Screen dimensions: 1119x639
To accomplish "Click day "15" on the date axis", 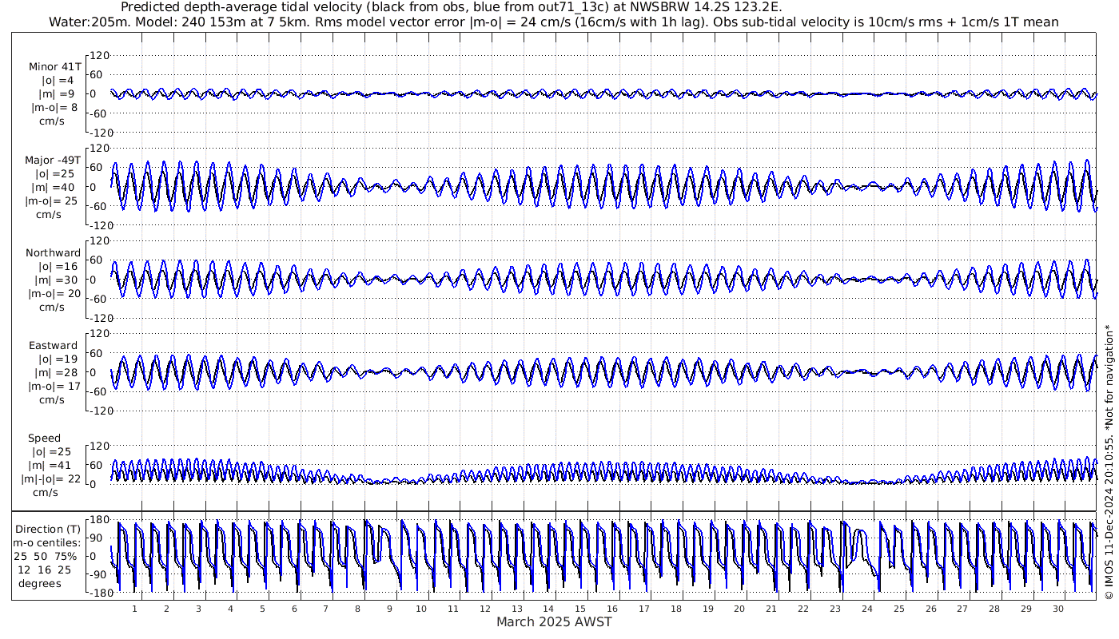I will 580,609.
